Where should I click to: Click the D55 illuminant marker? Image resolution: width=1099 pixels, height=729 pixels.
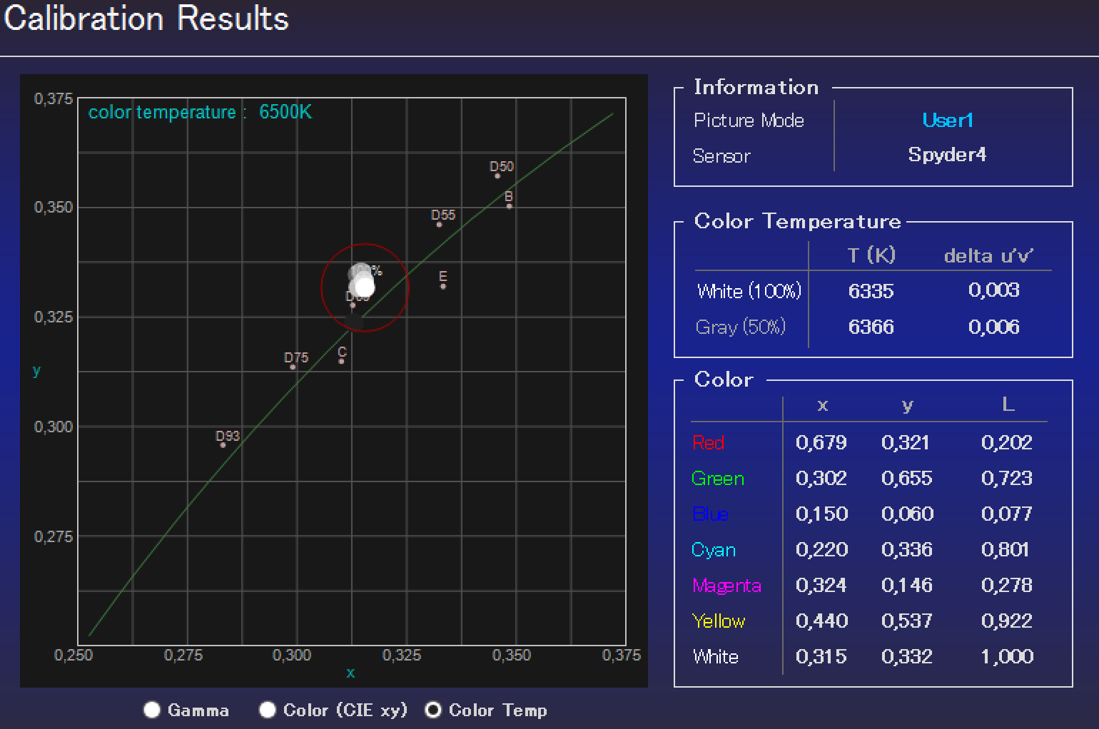point(439,224)
